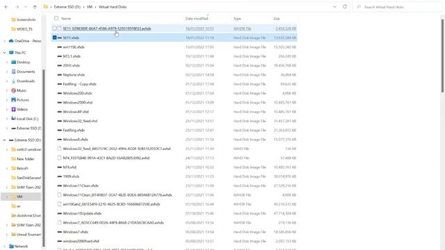Expand the Network tree node
The height and width of the screenshot is (250, 445).
tap(4, 247)
